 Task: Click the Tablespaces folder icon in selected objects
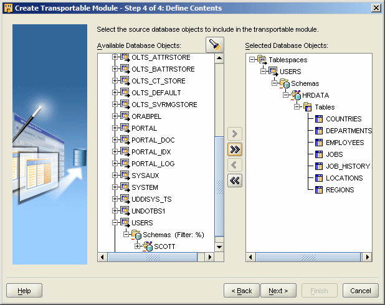pyautogui.click(x=262, y=60)
